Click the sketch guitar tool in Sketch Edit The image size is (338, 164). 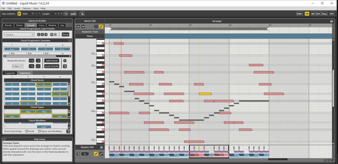point(101,26)
